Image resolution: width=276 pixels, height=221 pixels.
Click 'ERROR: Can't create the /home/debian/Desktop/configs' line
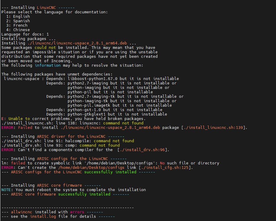[97, 167]
